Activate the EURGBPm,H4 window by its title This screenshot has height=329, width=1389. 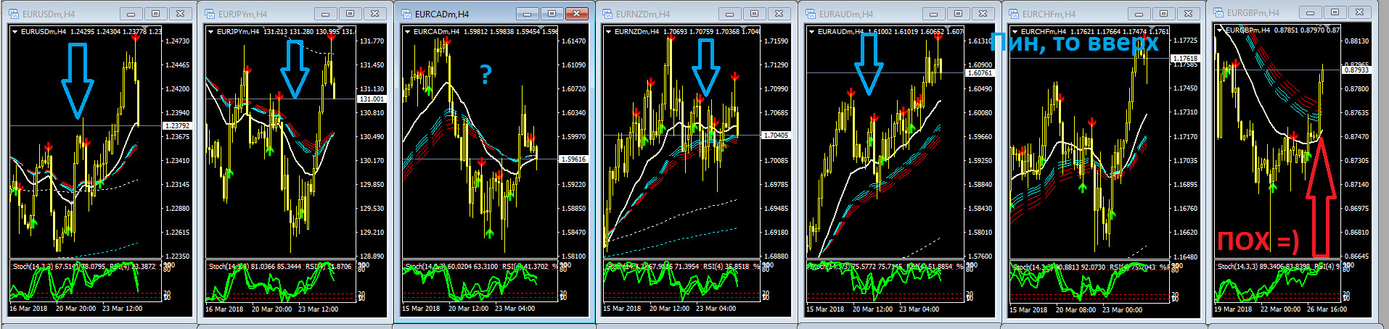coord(1253,13)
